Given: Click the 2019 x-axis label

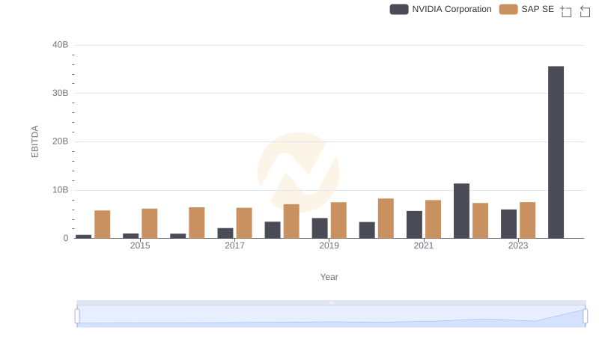Looking at the screenshot, I should [329, 245].
